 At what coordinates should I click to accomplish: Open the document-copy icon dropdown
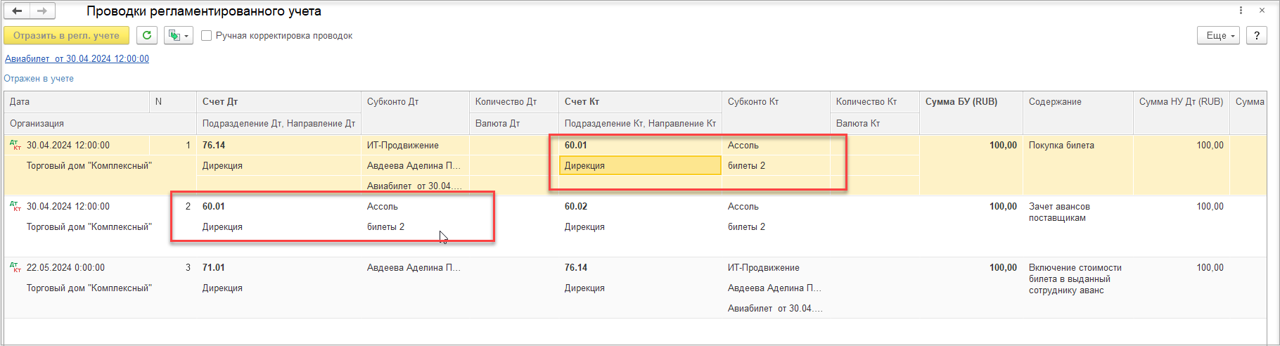click(x=178, y=35)
